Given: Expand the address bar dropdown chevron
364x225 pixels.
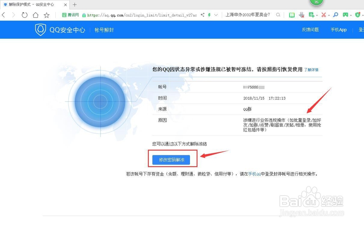Looking at the screenshot, I should (x=216, y=15).
